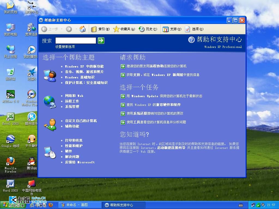This screenshot has height=209, width=279.
Task: Click green arrow beside 获取支持 newsgroup link
Action: click(123, 75)
